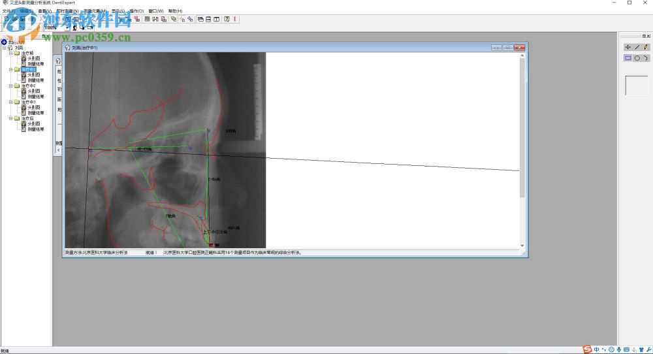The width and height of the screenshot is (653, 354).
Task: Click the microphone icon in IME bar
Action: coord(619,350)
